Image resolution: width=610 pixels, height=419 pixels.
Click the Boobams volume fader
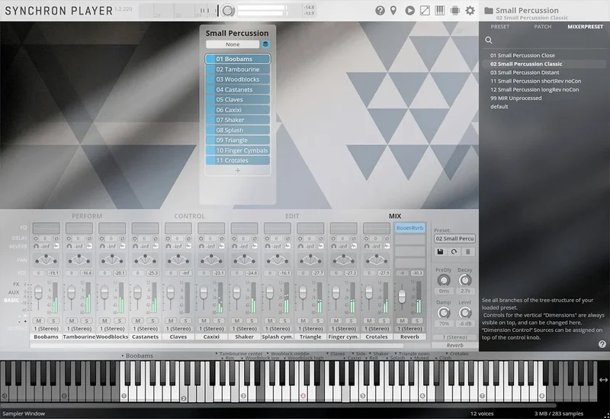point(39,292)
